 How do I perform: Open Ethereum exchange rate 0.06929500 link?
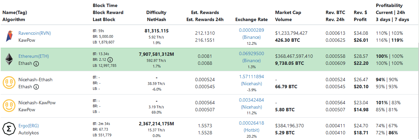click(x=251, y=53)
